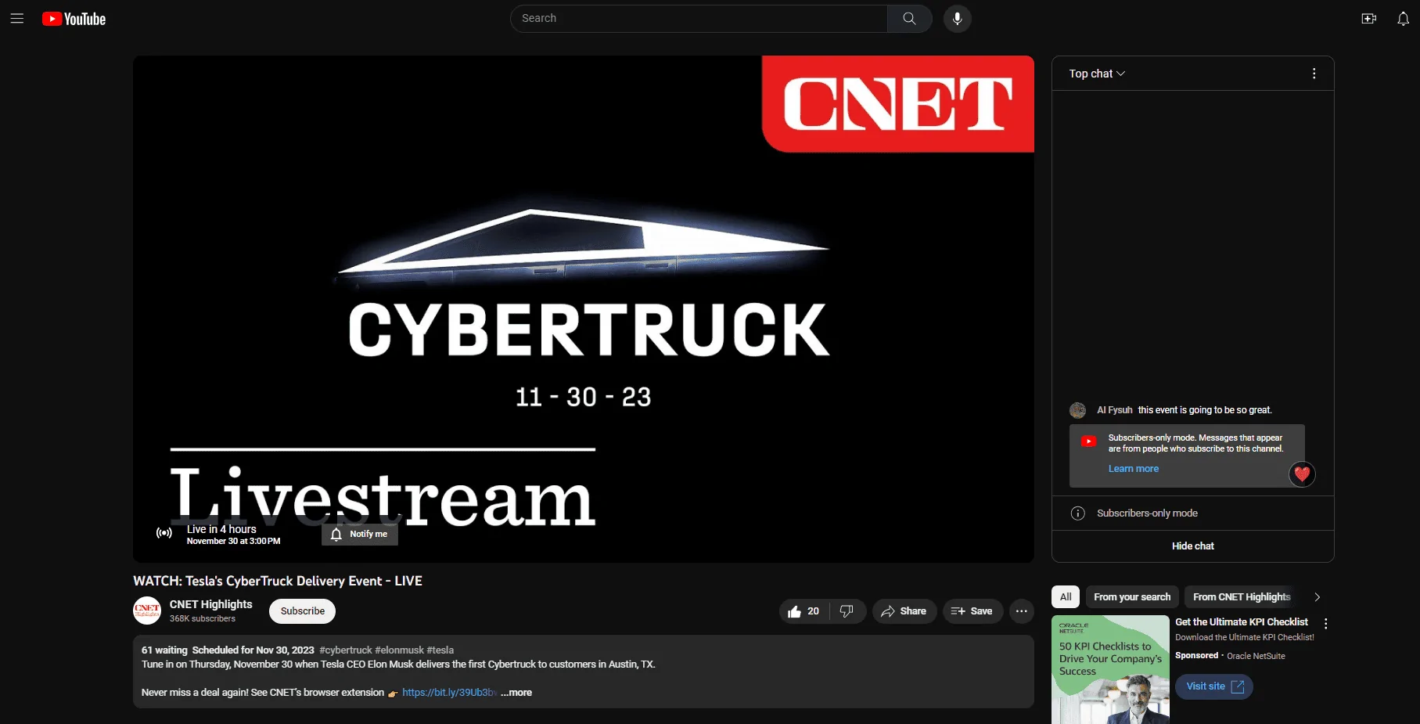
Task: Open the Get the Ultimate KPI Checklist title
Action: point(1242,622)
